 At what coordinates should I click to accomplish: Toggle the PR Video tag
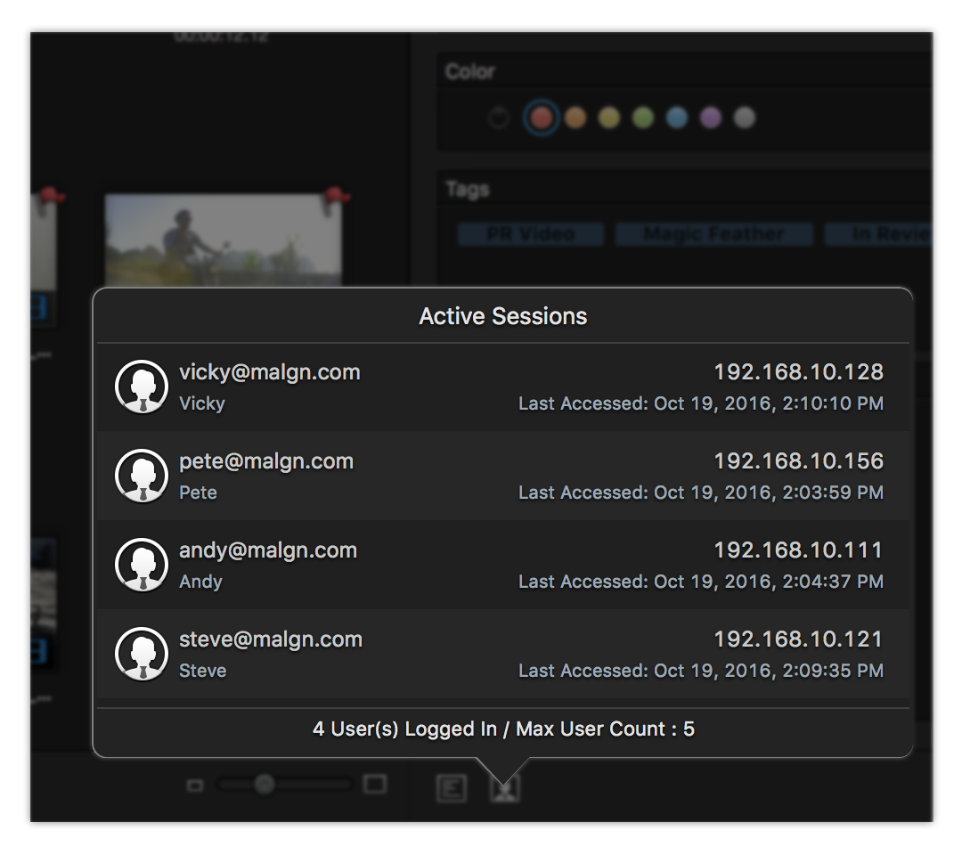coord(530,233)
